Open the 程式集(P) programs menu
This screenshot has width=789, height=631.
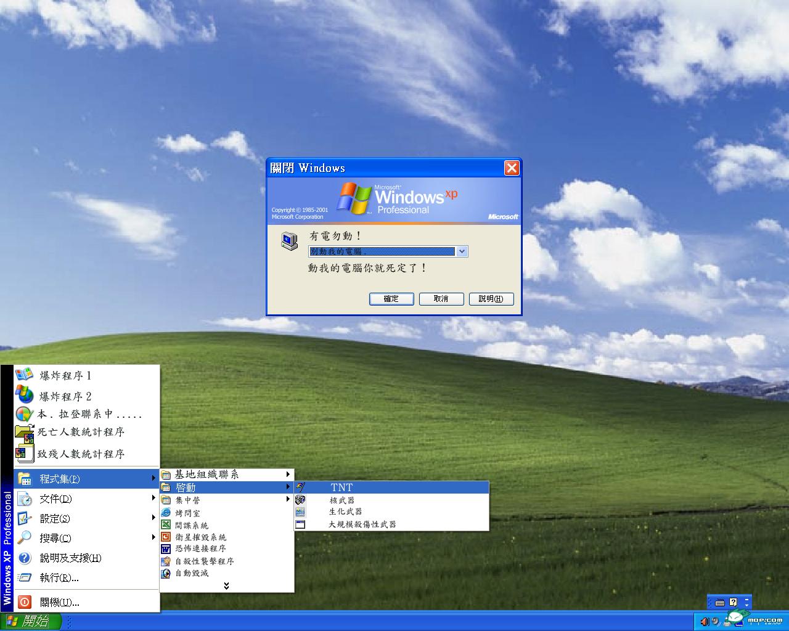pyautogui.click(x=87, y=479)
